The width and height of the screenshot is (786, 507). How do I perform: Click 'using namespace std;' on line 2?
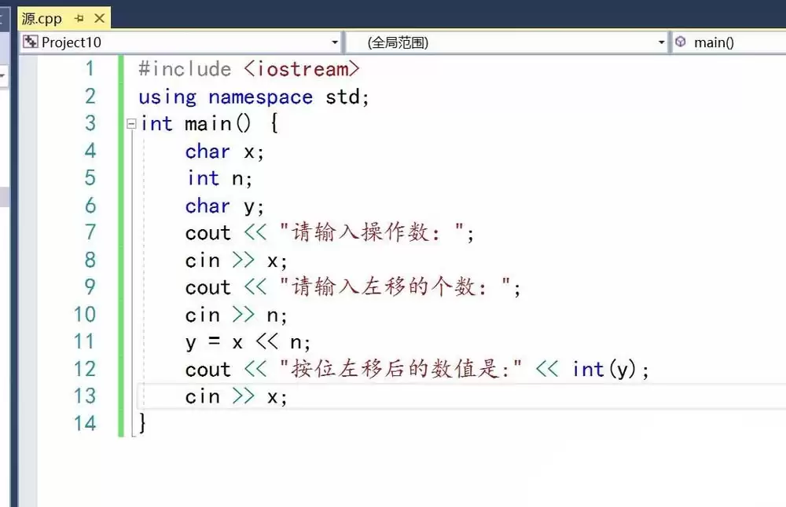point(253,97)
